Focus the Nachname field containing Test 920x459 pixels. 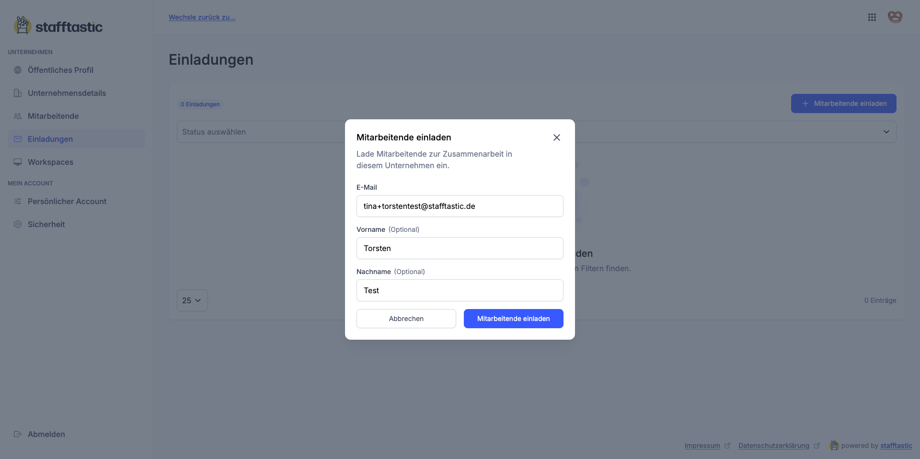[x=460, y=290]
